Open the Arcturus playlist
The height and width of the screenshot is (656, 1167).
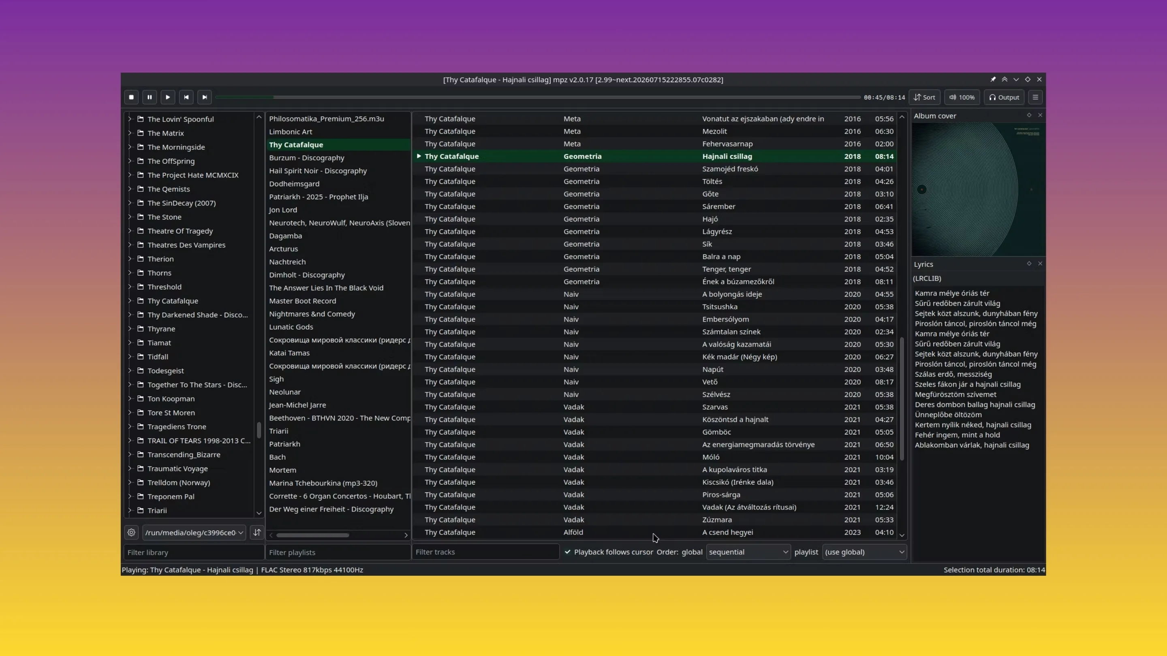tap(338, 249)
